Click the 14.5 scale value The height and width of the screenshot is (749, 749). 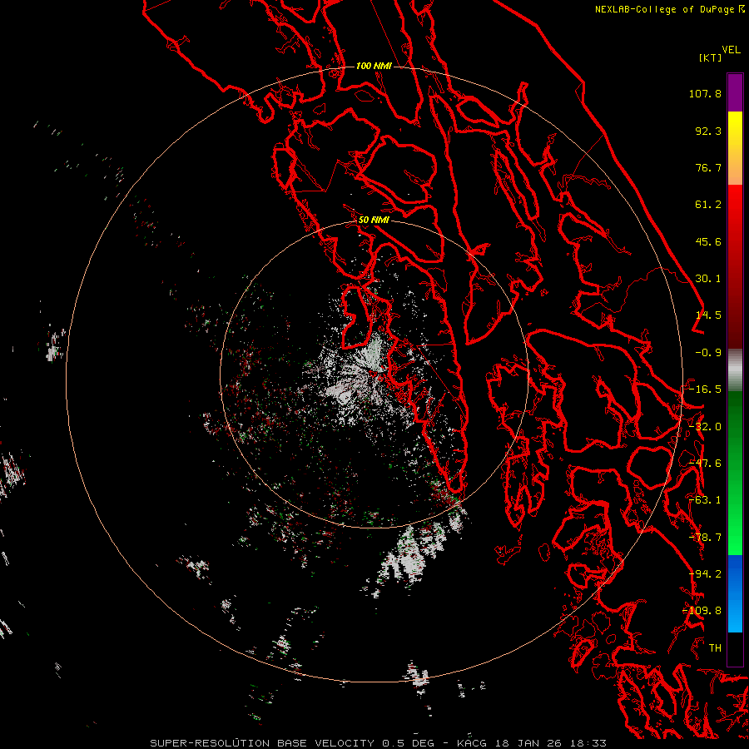(x=708, y=315)
